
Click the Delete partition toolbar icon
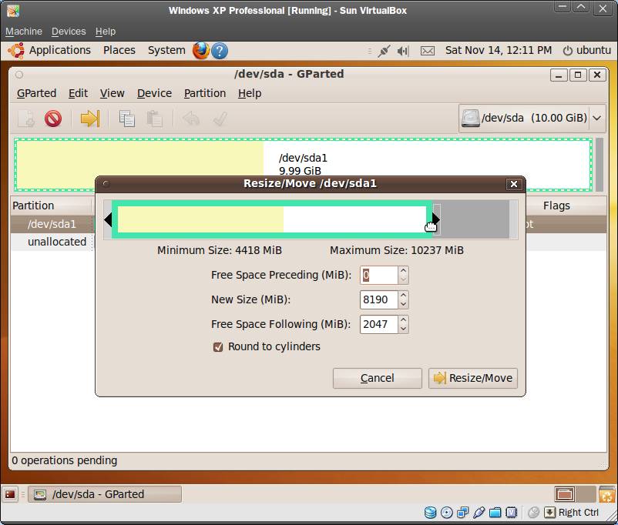[52, 119]
